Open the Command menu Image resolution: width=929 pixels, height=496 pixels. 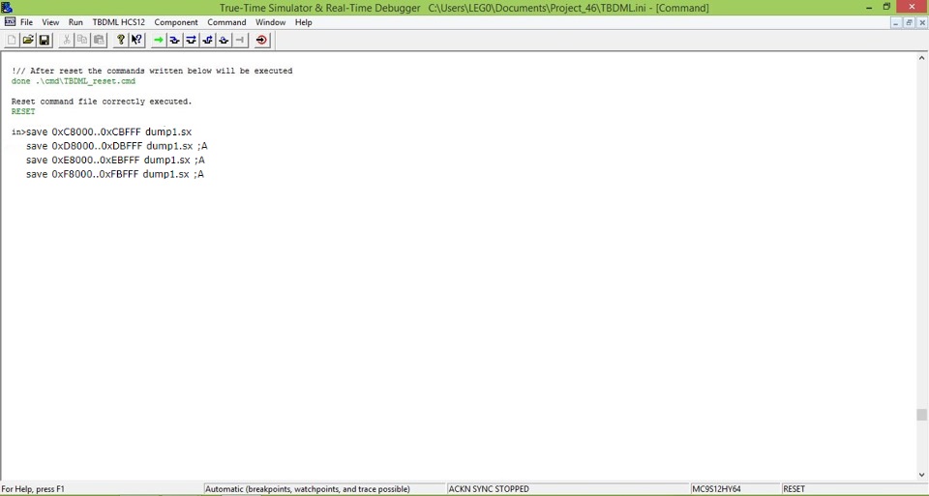226,22
